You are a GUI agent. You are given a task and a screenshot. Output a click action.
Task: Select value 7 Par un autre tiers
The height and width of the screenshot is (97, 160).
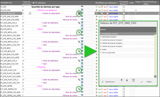127,53
